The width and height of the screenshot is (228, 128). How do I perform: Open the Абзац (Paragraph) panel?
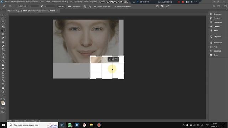pyautogui.click(x=214, y=31)
